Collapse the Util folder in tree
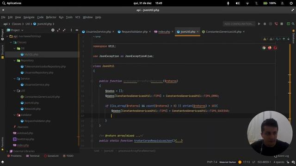The width and height of the screenshot is (296, 166). (x=14, y=91)
